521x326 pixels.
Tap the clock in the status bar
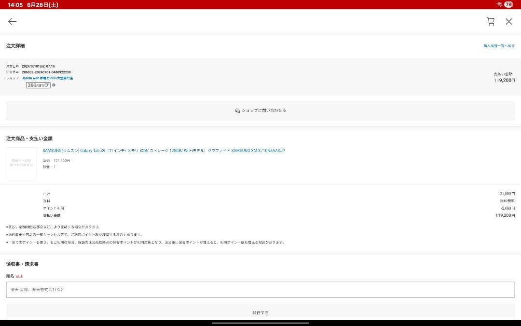15,4
